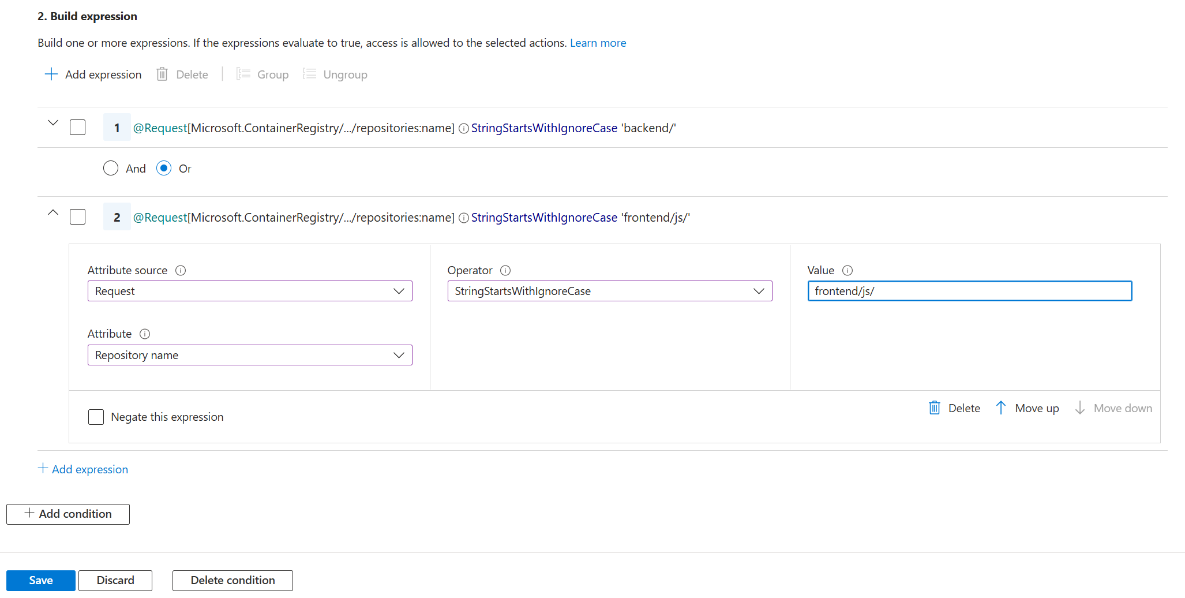
Task: Expand expression 1 details chevron
Action: point(53,123)
